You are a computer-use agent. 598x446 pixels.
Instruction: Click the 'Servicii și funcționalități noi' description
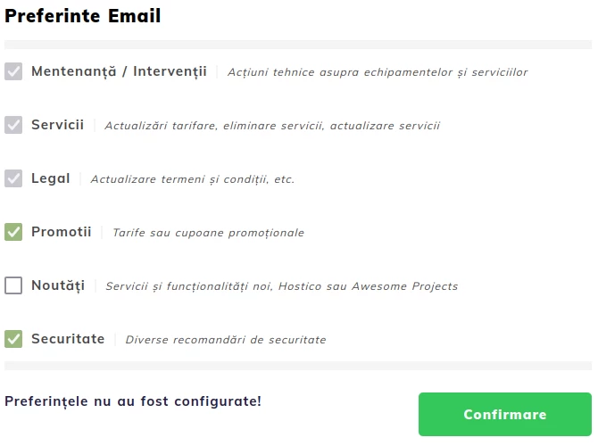click(281, 286)
